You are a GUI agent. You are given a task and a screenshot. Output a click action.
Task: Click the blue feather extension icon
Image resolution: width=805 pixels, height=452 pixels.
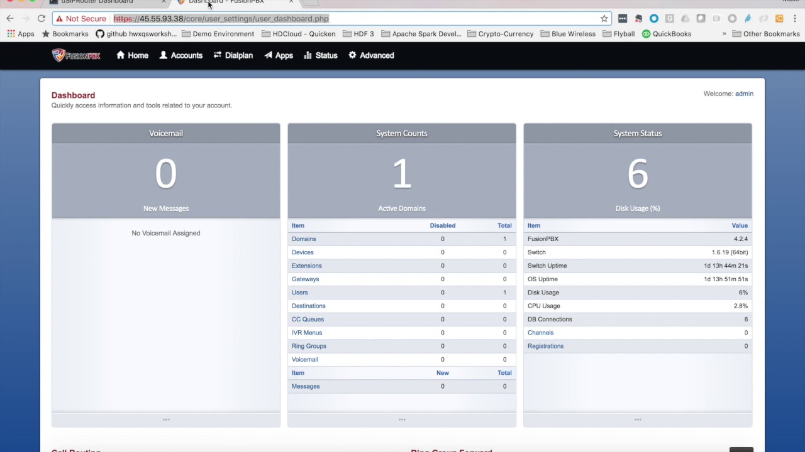748,19
